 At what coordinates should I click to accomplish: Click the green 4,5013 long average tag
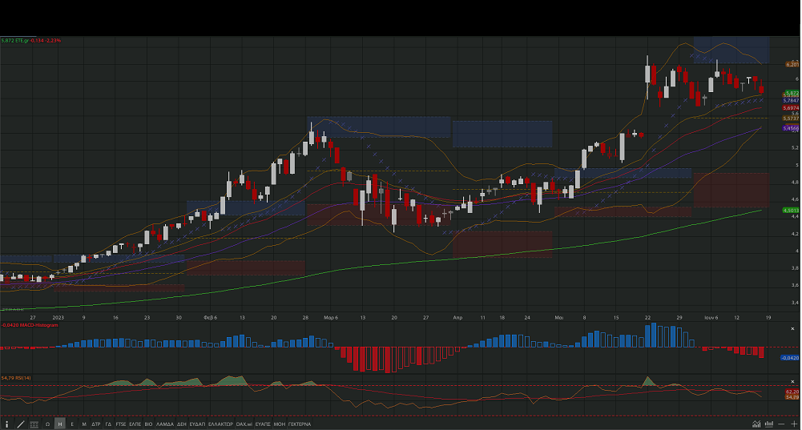[x=791, y=210]
